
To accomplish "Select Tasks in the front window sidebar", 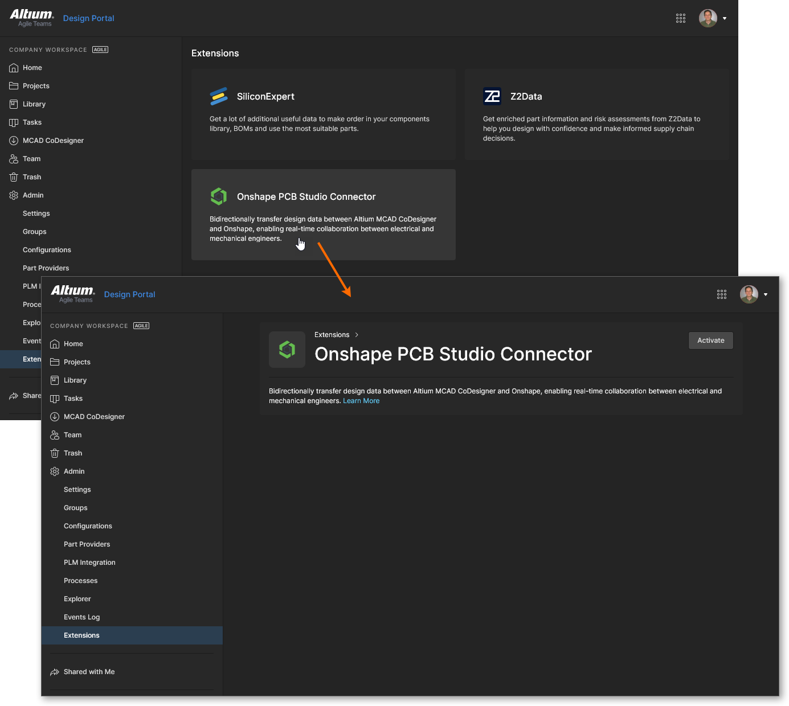I will tap(132, 399).
